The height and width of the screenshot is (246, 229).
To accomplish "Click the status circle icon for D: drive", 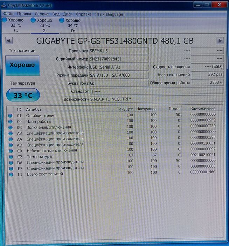I will pos(62,20).
